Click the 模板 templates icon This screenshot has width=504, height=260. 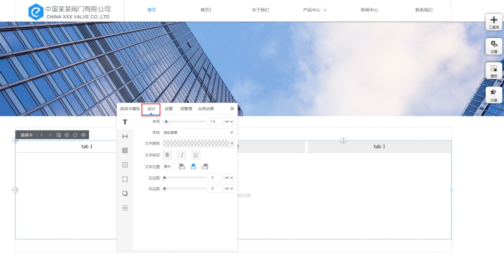(494, 70)
